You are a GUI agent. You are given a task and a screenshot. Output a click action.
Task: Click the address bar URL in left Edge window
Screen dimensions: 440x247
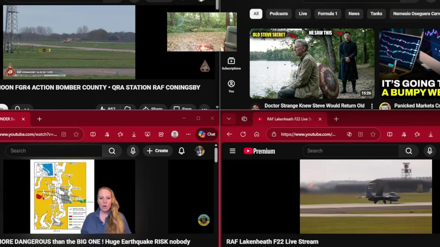pos(28,134)
